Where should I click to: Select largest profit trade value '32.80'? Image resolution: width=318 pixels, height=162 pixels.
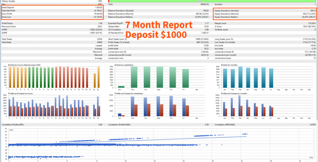coord(207,46)
